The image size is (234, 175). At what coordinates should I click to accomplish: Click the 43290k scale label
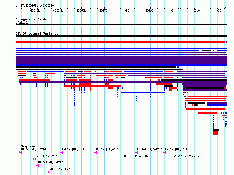150,10
